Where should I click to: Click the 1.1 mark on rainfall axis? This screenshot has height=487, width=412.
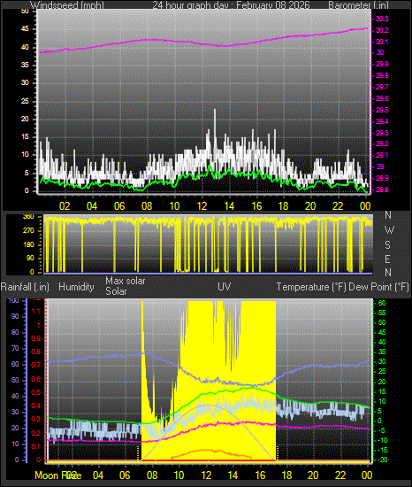[x=36, y=311]
